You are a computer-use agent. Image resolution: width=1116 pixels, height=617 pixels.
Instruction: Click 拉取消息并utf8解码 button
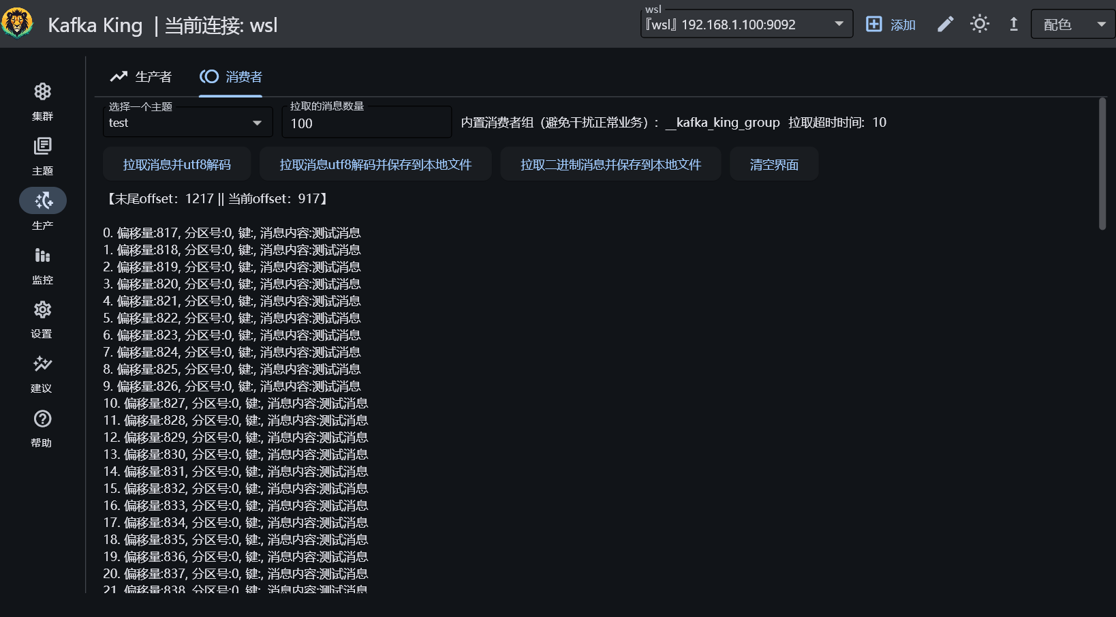(x=177, y=164)
